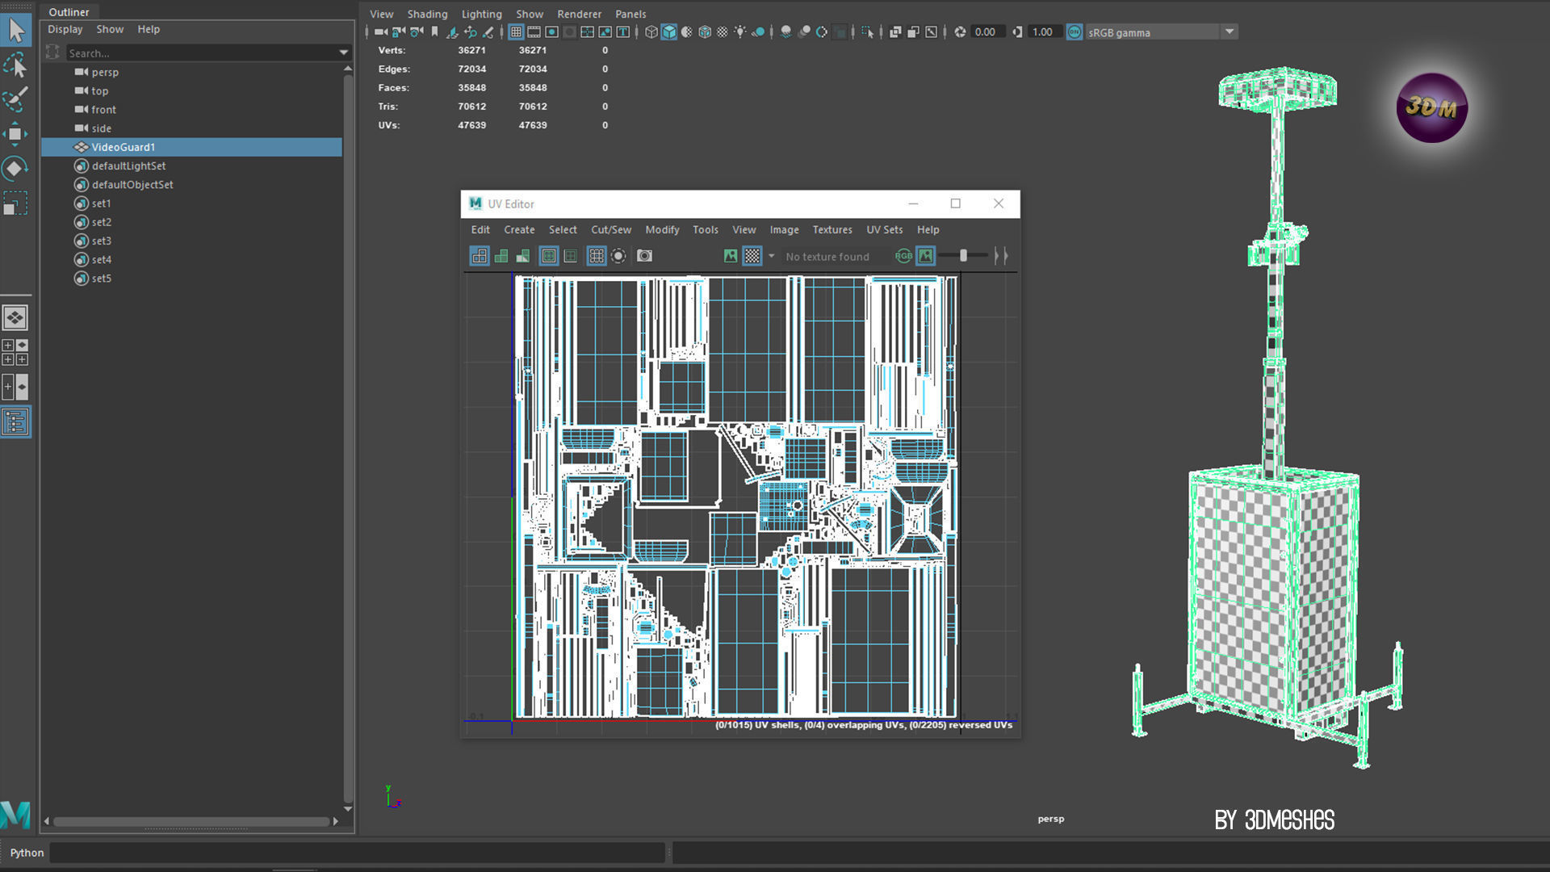Click the use all lights bulb icon
This screenshot has width=1550, height=872.
740,32
